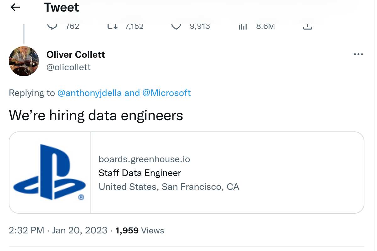The height and width of the screenshot is (251, 377).
Task: View the 1,959 Views count
Action: (x=140, y=230)
